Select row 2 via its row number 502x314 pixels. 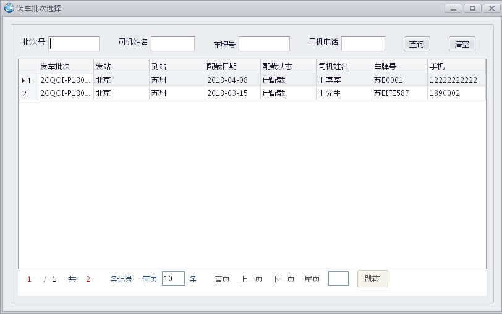[x=28, y=93]
